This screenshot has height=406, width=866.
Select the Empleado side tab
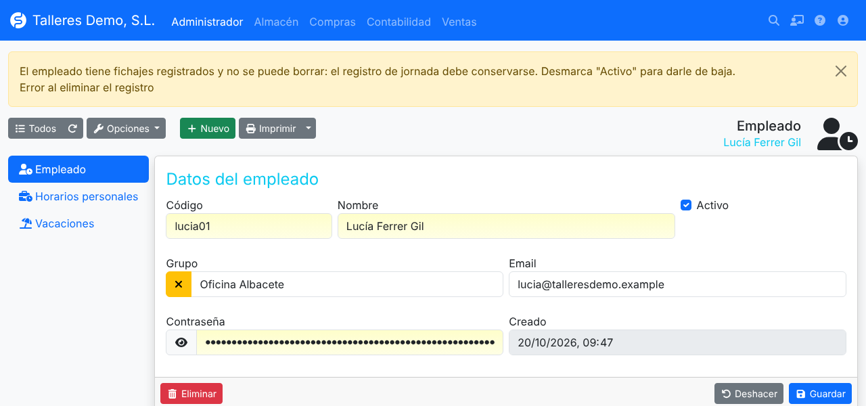78,169
